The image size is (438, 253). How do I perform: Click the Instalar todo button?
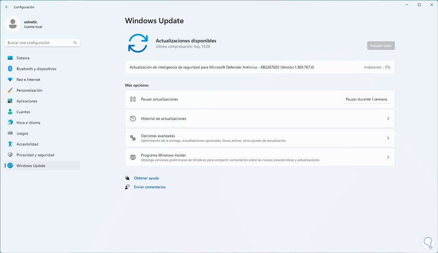pyautogui.click(x=381, y=46)
